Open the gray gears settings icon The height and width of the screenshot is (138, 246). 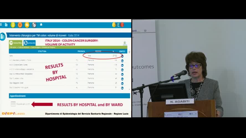click(x=34, y=25)
